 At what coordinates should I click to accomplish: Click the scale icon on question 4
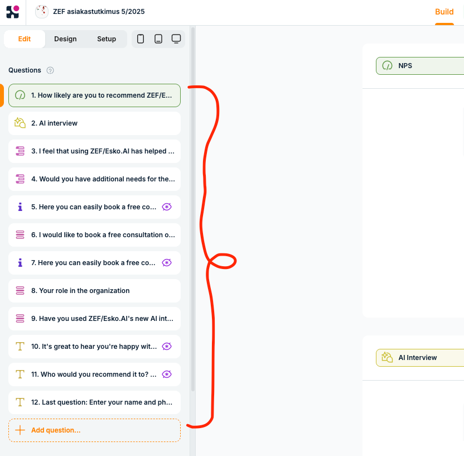click(x=20, y=179)
